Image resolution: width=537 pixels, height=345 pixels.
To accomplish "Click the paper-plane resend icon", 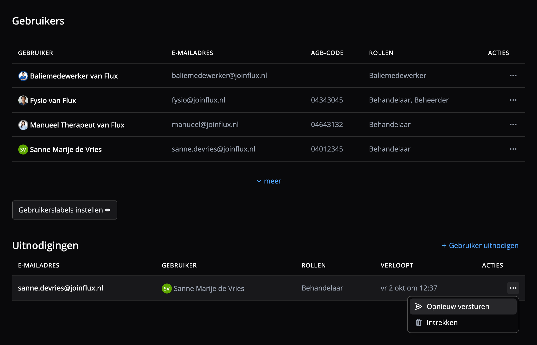I will coord(419,306).
